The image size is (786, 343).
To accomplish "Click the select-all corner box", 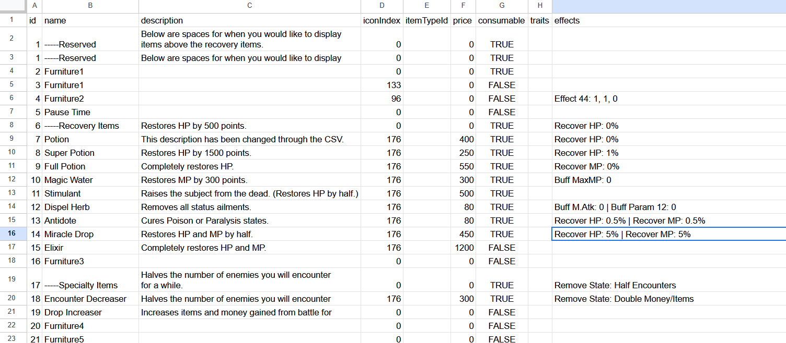I will pyautogui.click(x=13, y=6).
